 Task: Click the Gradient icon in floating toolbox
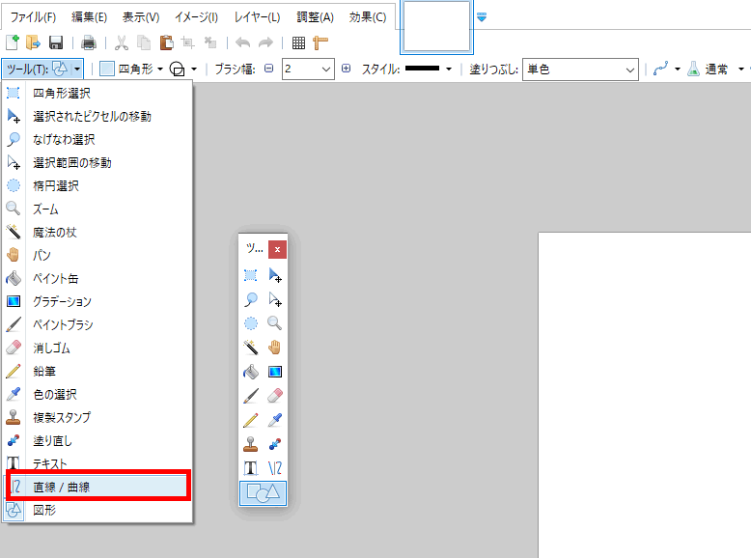(275, 372)
